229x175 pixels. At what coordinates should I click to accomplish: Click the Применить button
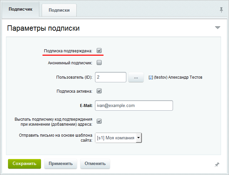(x=61, y=164)
